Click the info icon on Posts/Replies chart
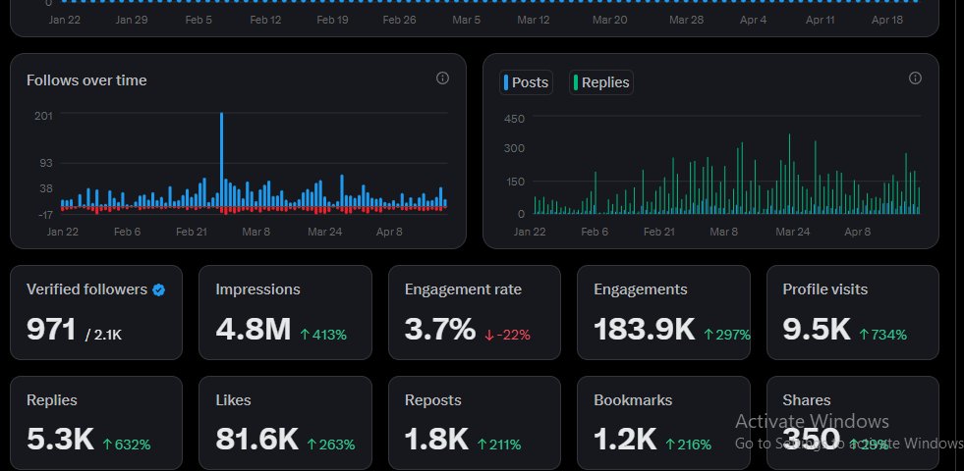The image size is (964, 471). pos(915,78)
